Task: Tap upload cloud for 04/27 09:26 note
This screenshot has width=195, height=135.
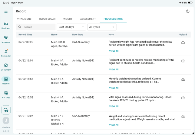Action: tap(183, 43)
